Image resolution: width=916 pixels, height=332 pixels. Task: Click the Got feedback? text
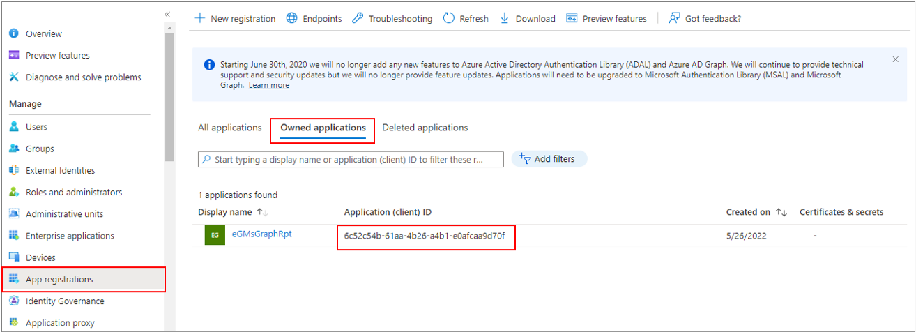point(713,19)
